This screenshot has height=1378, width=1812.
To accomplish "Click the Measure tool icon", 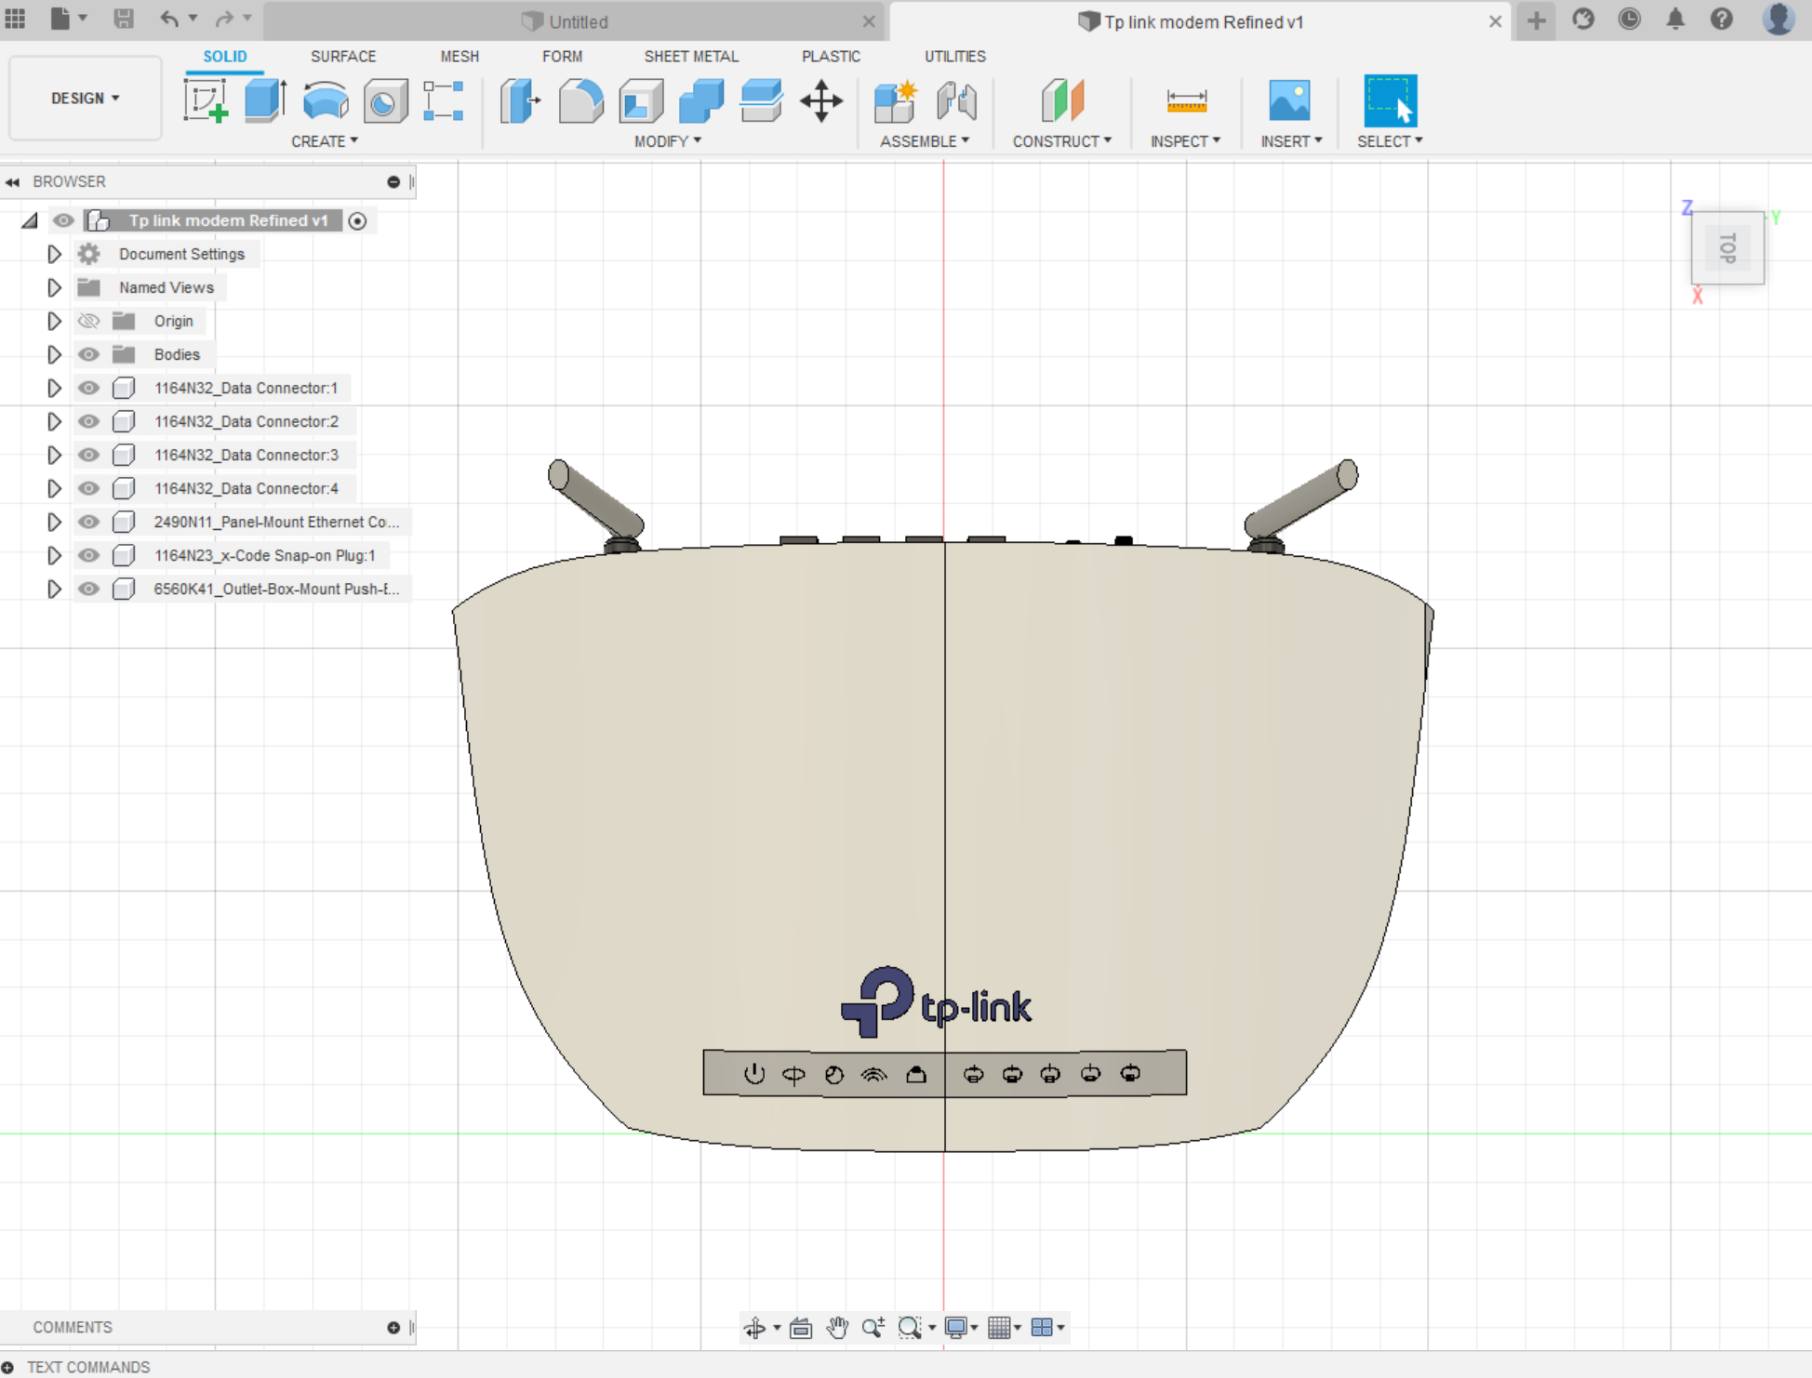I will tap(1186, 100).
